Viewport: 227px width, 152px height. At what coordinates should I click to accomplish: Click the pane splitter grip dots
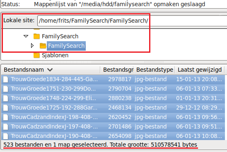click(154, 62)
